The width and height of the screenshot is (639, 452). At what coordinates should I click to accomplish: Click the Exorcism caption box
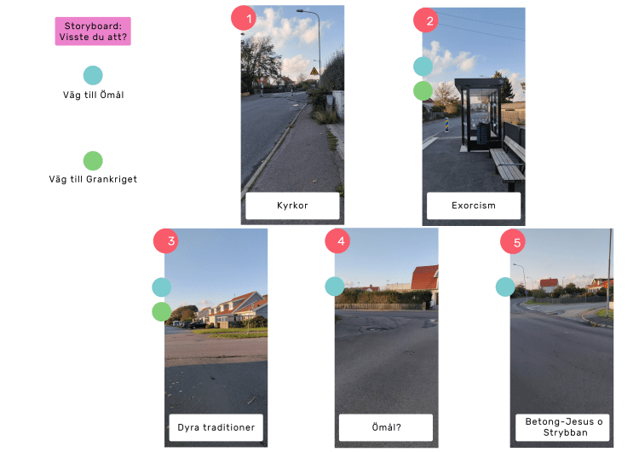point(474,206)
